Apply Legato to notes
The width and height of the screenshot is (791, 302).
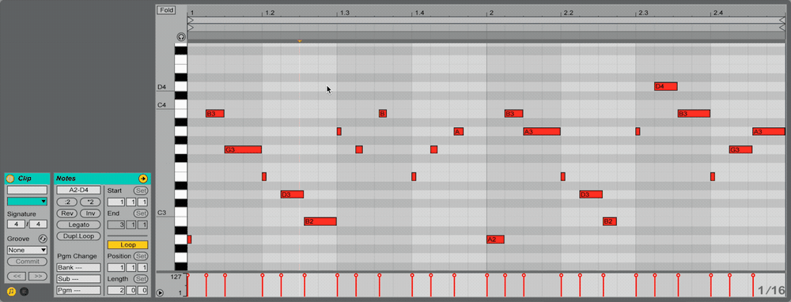coord(78,225)
